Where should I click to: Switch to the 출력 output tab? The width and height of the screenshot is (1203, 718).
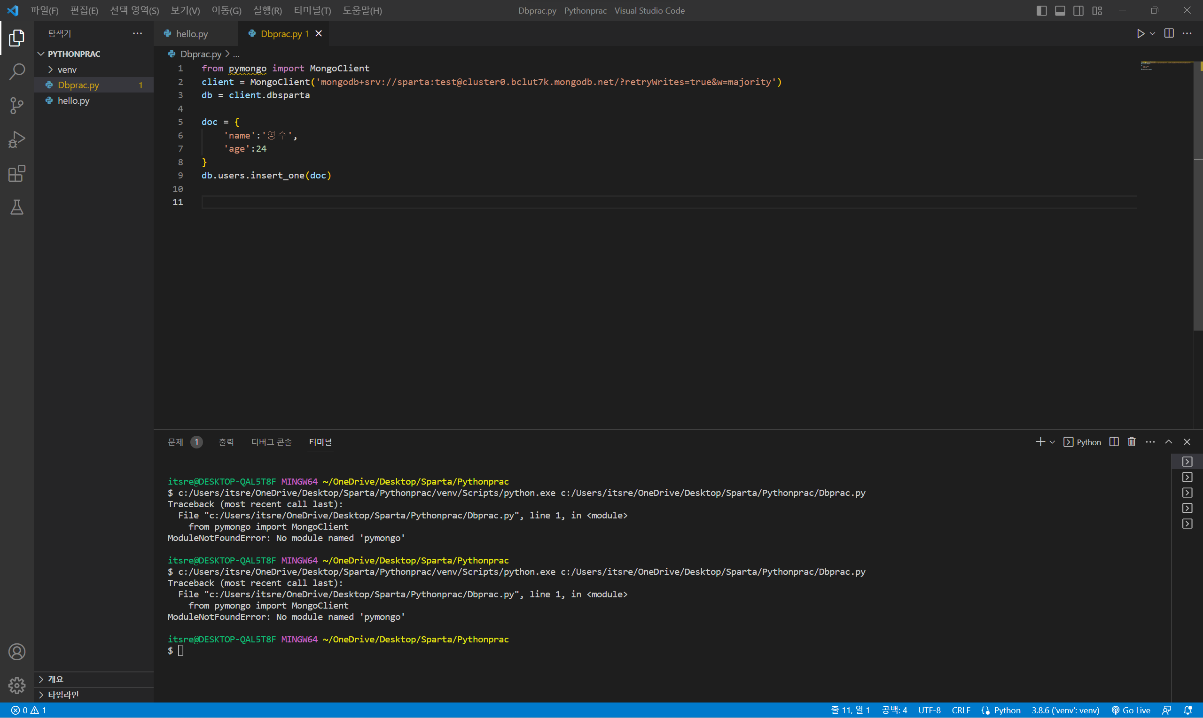[x=226, y=442]
